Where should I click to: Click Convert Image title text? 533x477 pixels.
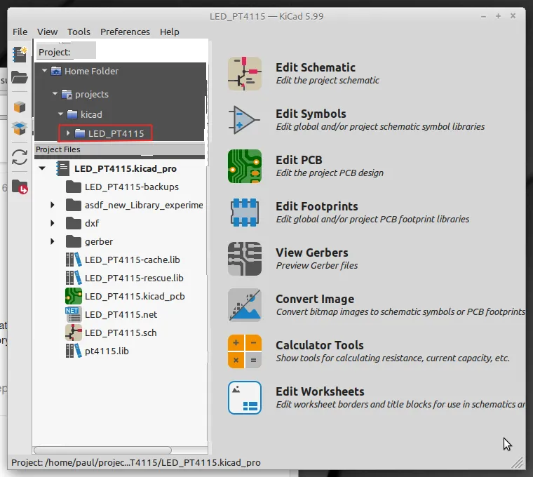315,299
